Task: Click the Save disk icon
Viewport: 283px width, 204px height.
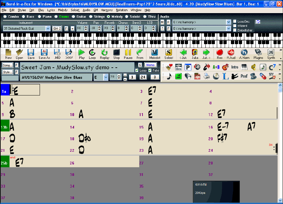Action: (x=31, y=54)
